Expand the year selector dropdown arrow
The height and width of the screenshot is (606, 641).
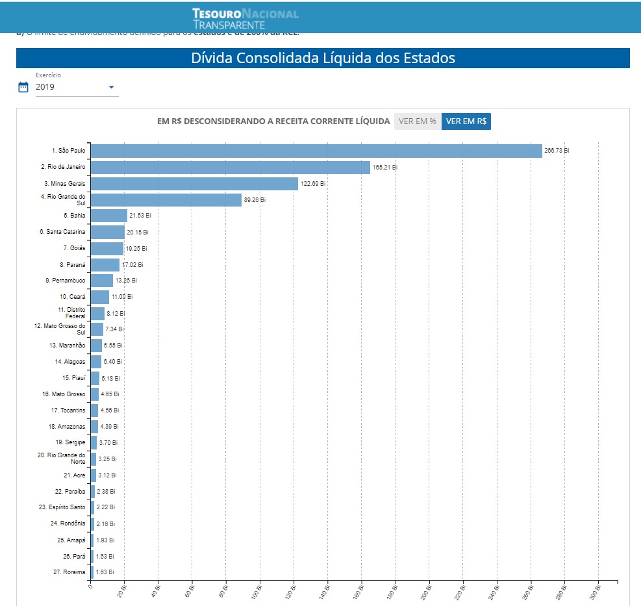(111, 87)
